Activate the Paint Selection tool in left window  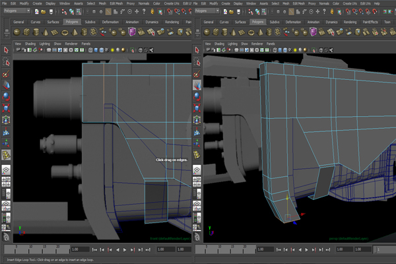pyautogui.click(x=6, y=74)
